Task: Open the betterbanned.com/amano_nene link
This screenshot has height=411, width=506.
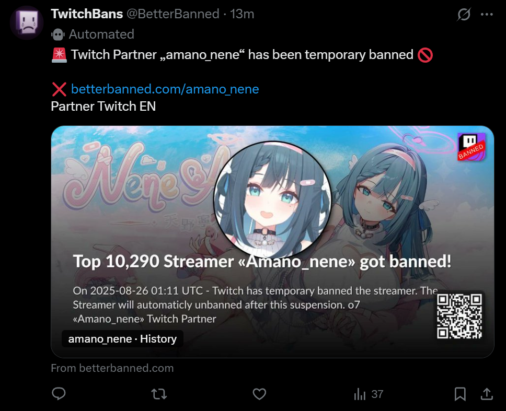Action: pos(165,89)
